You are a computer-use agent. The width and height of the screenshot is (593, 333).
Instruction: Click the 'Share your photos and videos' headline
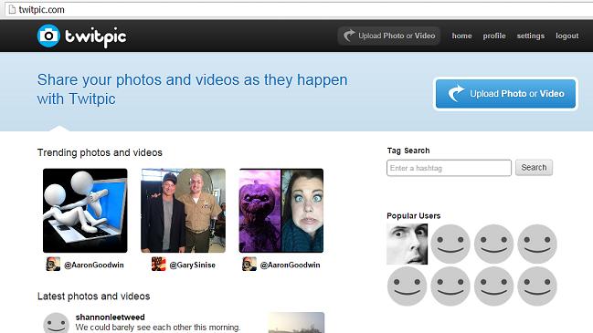click(192, 89)
